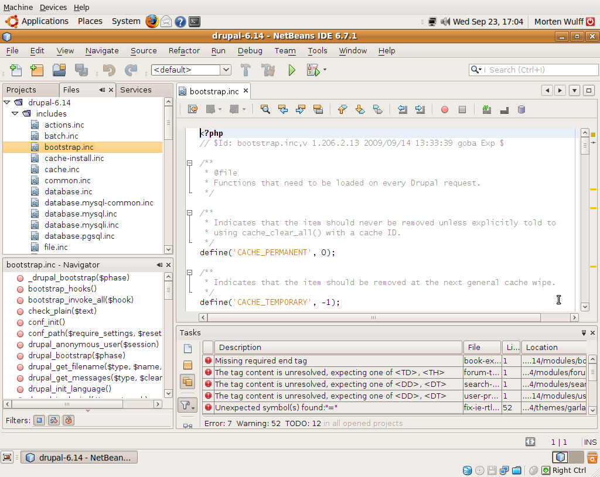The height and width of the screenshot is (477, 600).
Task: Toggle show tasks for main project
Action: pyautogui.click(x=187, y=365)
